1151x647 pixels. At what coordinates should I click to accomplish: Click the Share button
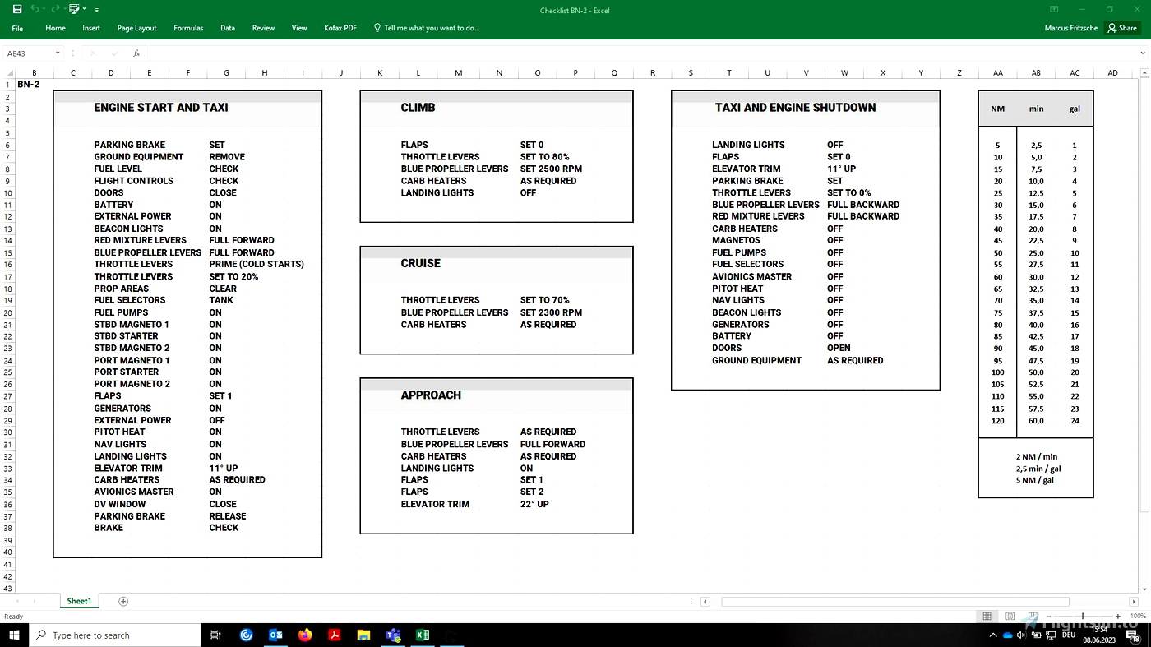(x=1122, y=27)
